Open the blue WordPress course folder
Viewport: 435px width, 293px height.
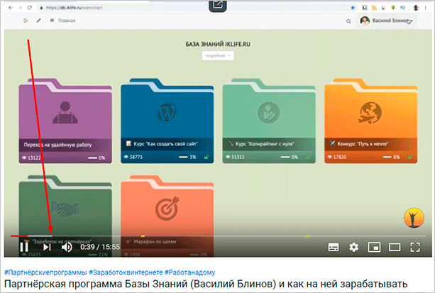tap(167, 121)
